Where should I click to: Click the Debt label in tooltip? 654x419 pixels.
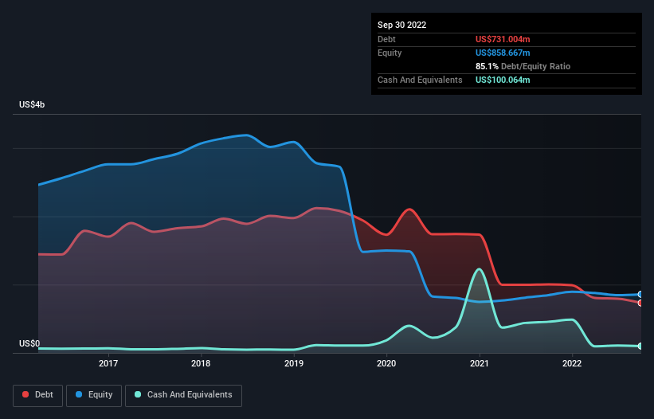(386, 39)
